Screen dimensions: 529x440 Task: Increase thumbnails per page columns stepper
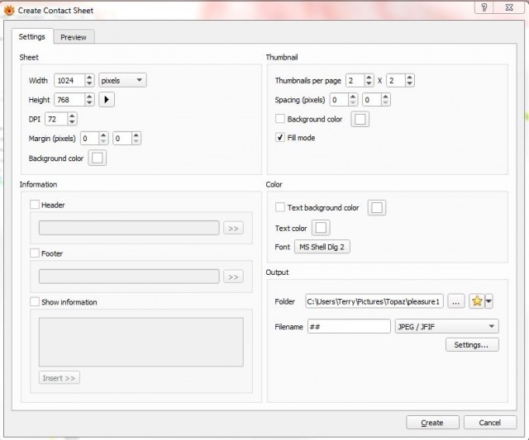pyautogui.click(x=369, y=78)
